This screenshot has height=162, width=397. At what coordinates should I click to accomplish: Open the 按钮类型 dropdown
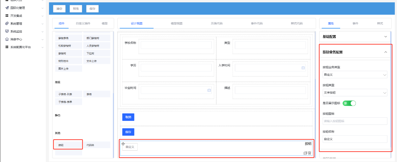[x=355, y=93]
